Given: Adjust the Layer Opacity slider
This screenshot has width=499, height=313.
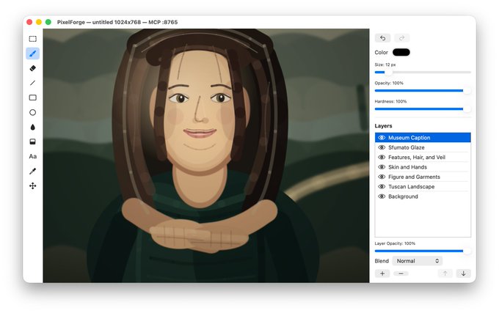Looking at the screenshot, I should [x=423, y=251].
